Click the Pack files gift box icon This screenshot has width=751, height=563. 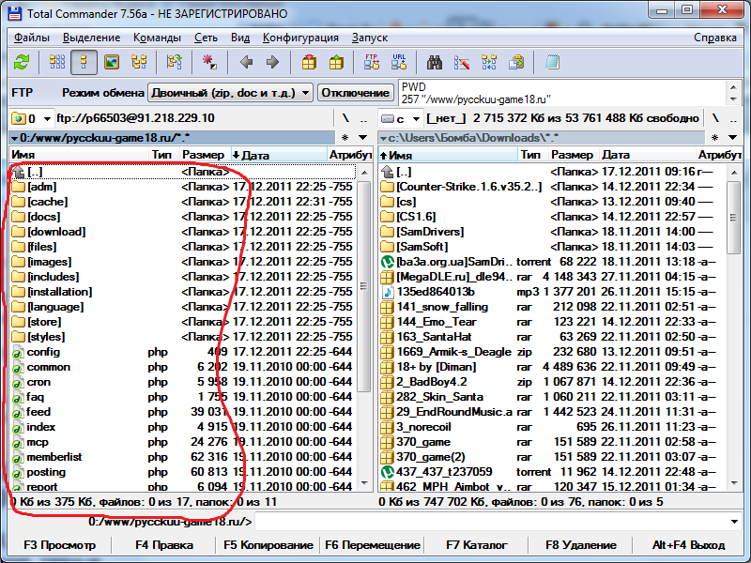[x=309, y=62]
